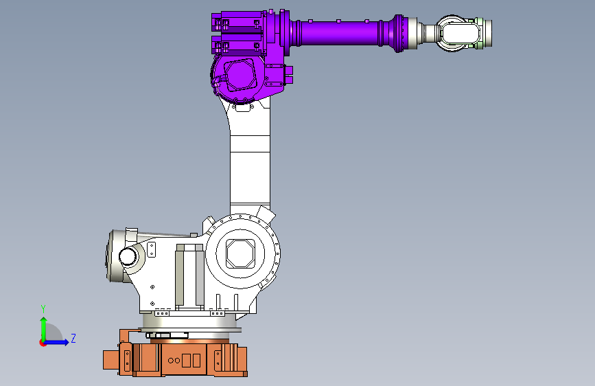Click the white octagonal shoulder joint cover

pos(240,253)
